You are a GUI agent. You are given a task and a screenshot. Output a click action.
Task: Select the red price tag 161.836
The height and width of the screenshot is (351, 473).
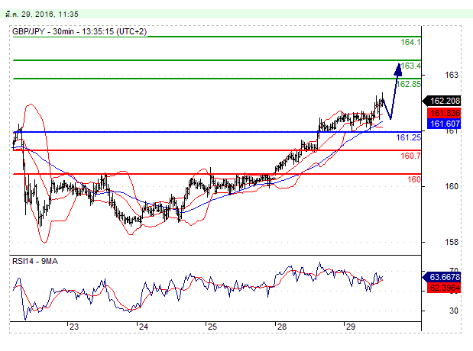pyautogui.click(x=444, y=113)
